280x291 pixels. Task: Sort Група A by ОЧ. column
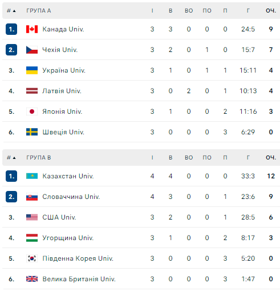[x=271, y=11]
